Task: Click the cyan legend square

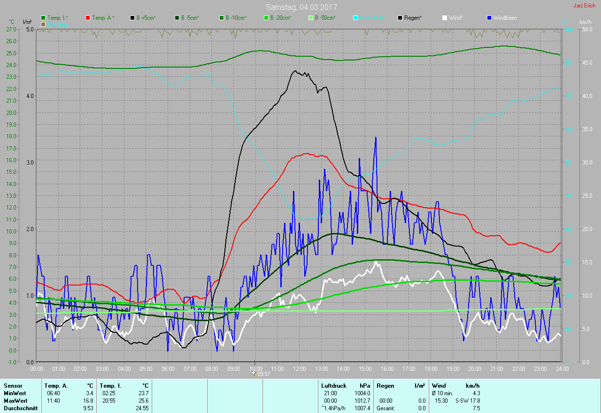Action: 355,18
